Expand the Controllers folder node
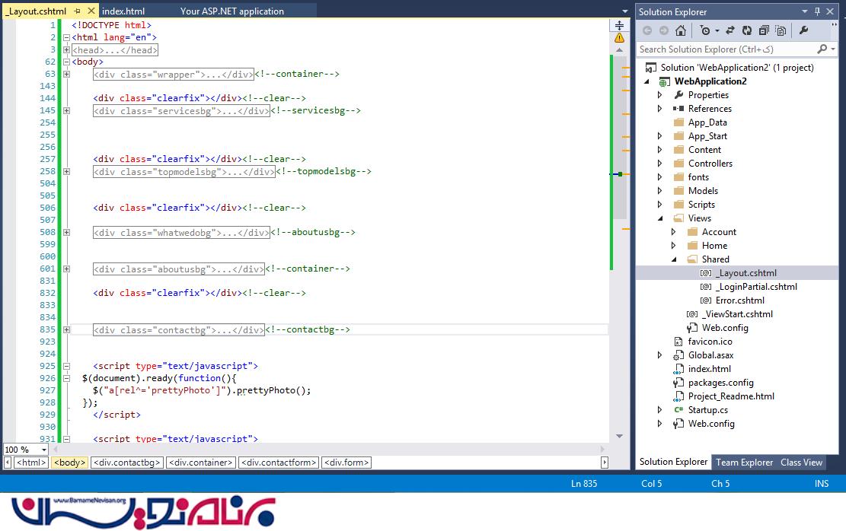The width and height of the screenshot is (846, 531). coord(660,164)
